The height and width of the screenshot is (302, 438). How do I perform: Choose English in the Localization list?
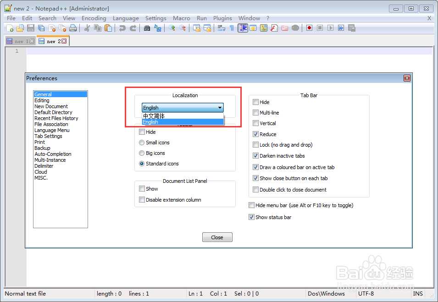tap(183, 122)
